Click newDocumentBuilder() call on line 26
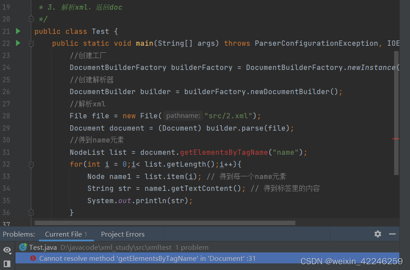Viewport: 410px width, 270px height. tap(294, 91)
